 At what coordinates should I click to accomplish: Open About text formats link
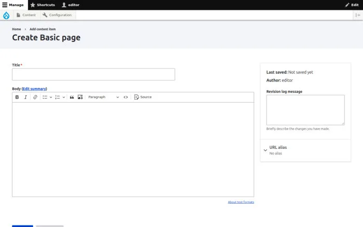[241, 202]
